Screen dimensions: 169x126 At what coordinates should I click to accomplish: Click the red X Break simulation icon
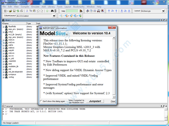click(102, 11)
